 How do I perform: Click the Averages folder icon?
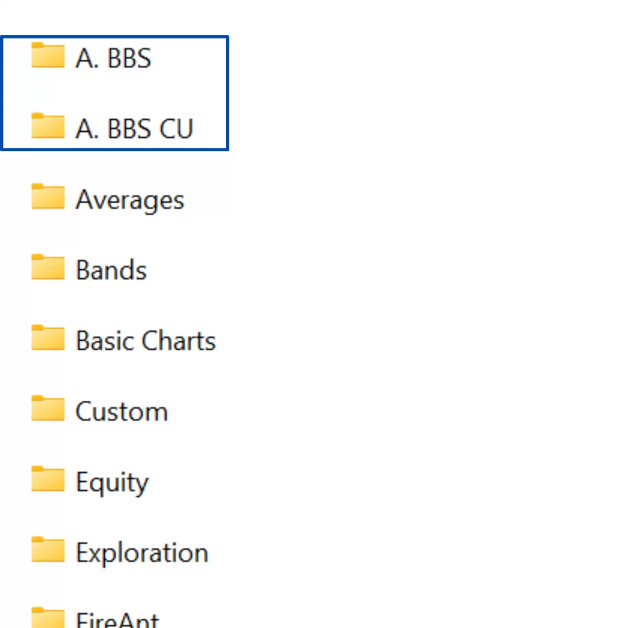click(48, 197)
